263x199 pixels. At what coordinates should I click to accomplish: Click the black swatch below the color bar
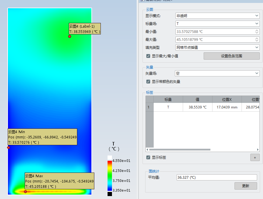(110, 194)
